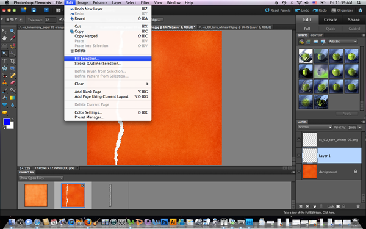Open the Layers panel options menu
Screen dimensions: 366x229
(x=363, y=122)
